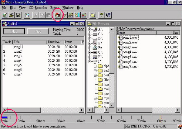
Task: Open the Copy CD toolbar icon
Action: click(x=64, y=15)
